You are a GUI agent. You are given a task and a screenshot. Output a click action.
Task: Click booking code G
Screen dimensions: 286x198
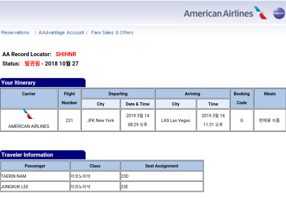point(242,120)
